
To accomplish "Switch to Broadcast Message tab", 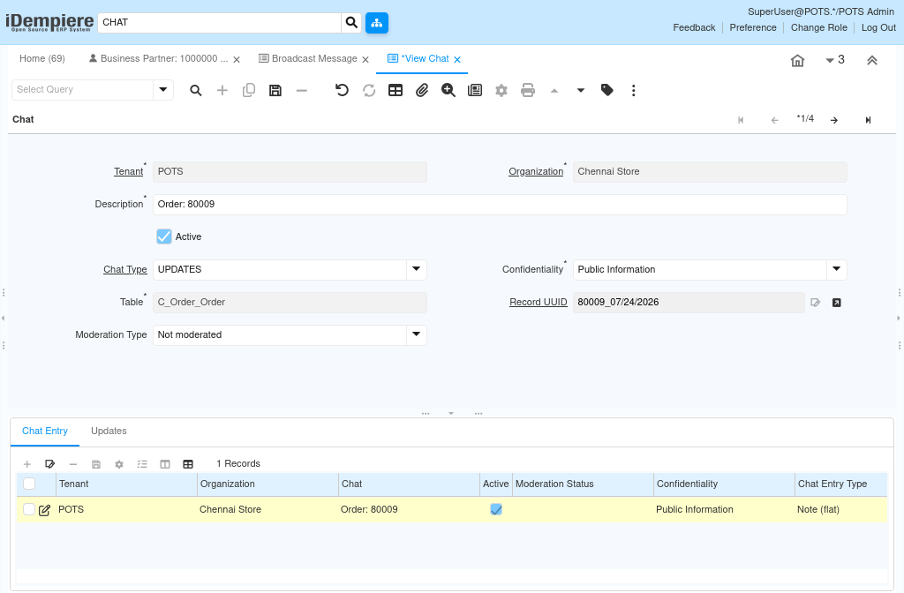I will [314, 59].
